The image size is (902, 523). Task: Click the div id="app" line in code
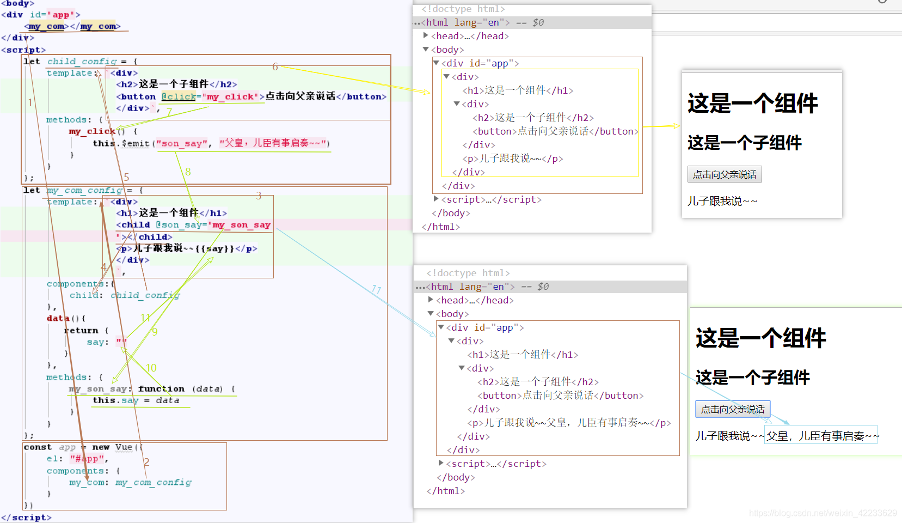[41, 15]
